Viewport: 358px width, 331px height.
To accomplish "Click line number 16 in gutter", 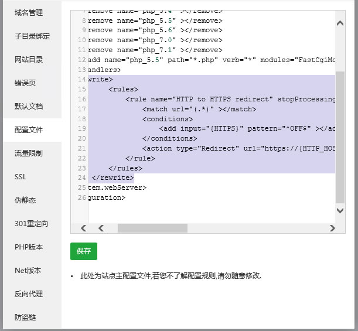I will (82, 100).
